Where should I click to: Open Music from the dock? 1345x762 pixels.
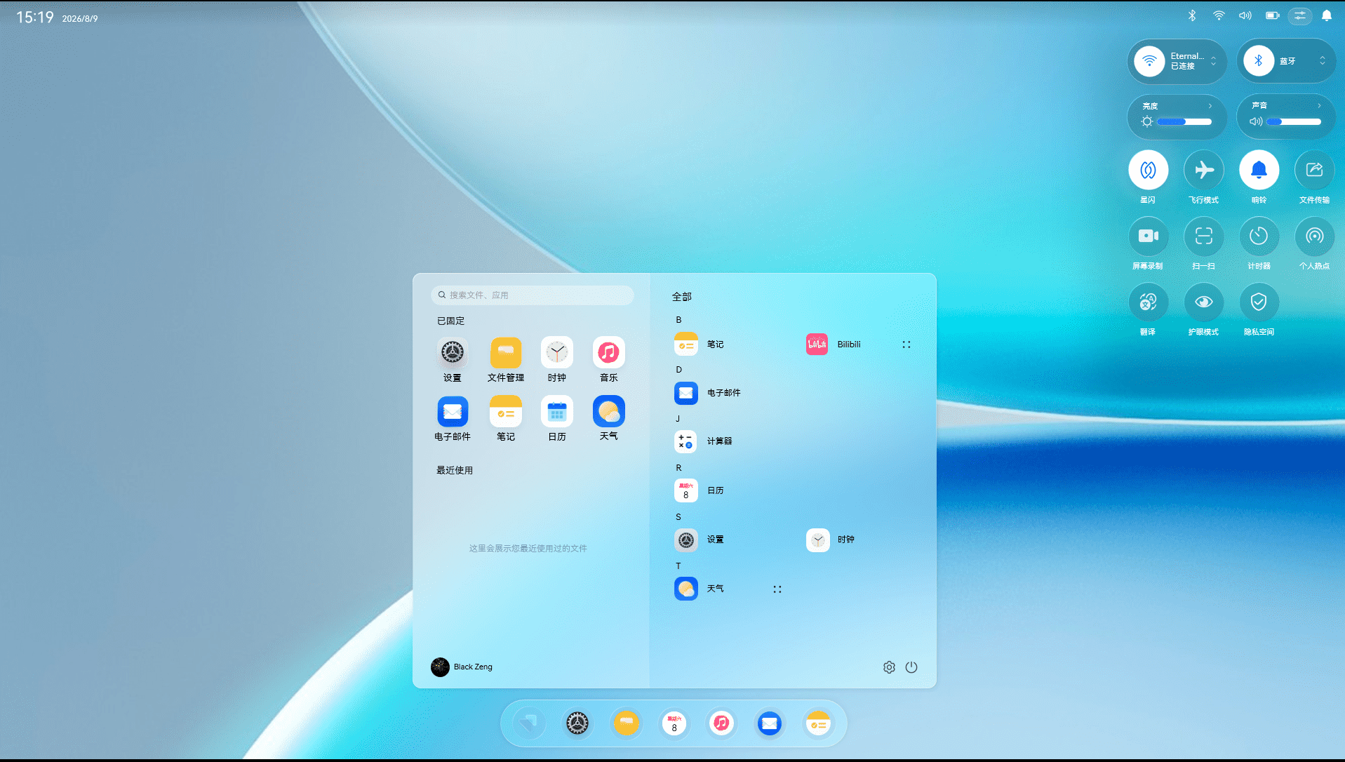tap(721, 723)
